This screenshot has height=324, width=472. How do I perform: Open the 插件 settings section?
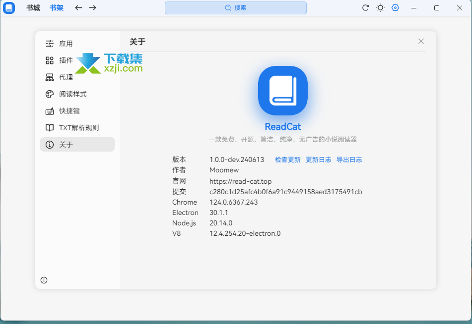pyautogui.click(x=77, y=60)
